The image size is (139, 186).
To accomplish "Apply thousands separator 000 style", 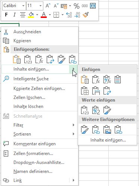I will 85,6.
